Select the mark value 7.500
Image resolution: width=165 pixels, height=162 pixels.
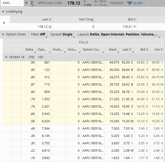click(115, 129)
